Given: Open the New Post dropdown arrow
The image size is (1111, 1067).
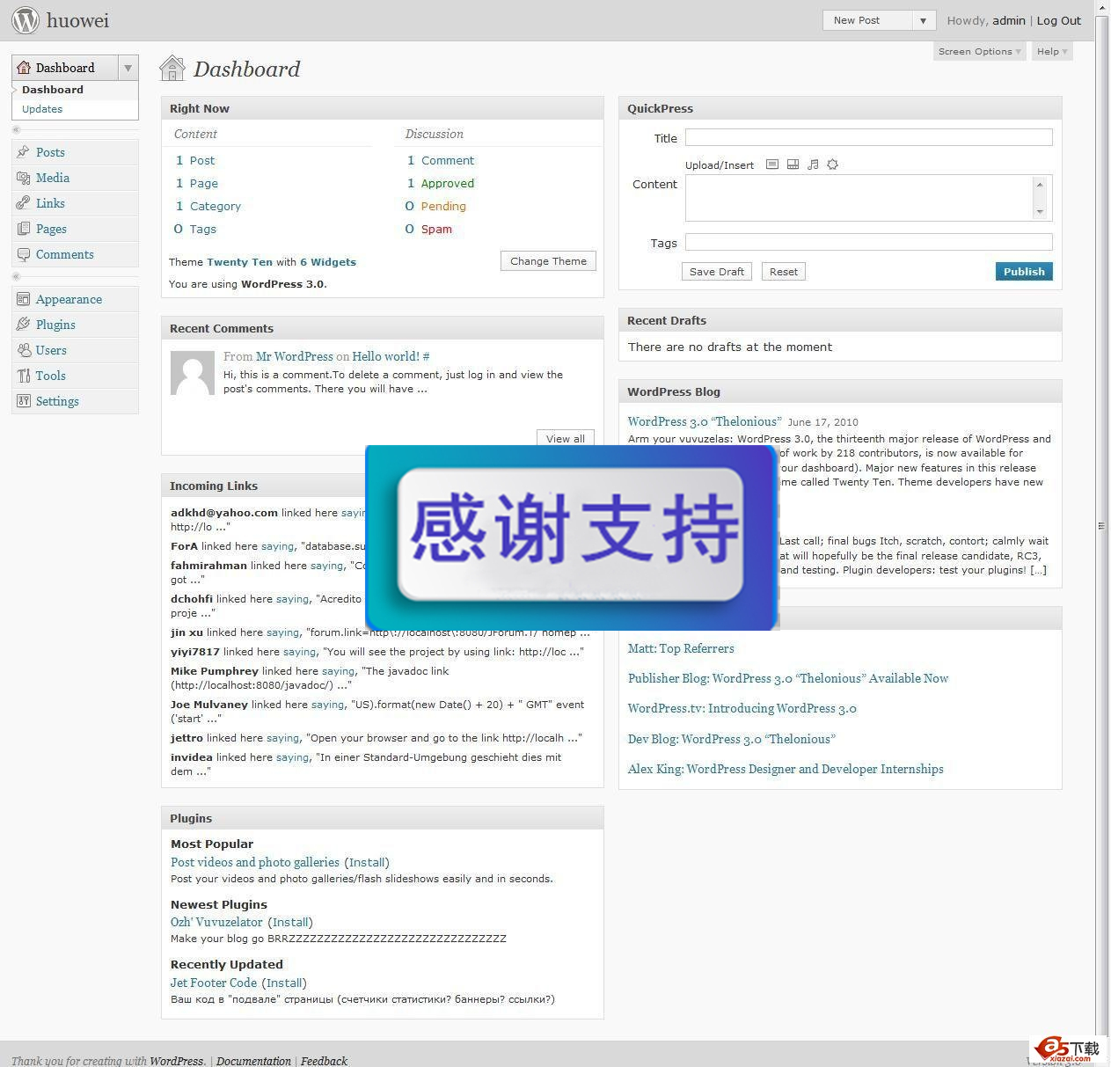Looking at the screenshot, I should click(x=923, y=20).
